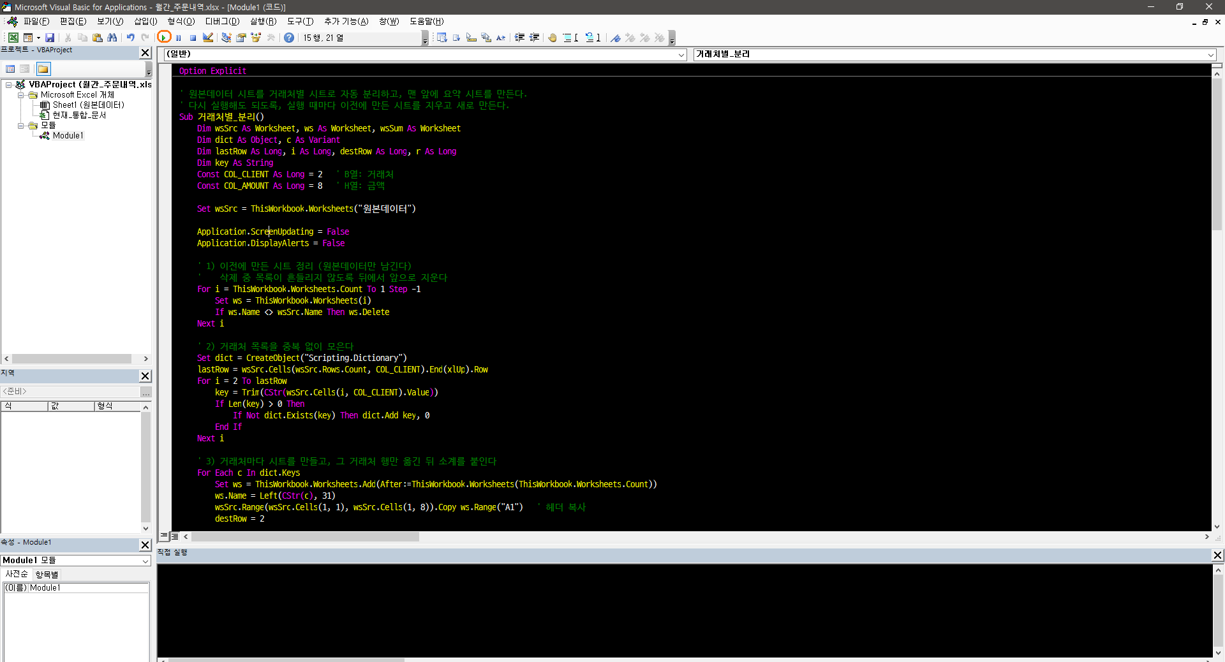This screenshot has height=662, width=1225.
Task: Open the 디버그(D) menu
Action: click(222, 21)
